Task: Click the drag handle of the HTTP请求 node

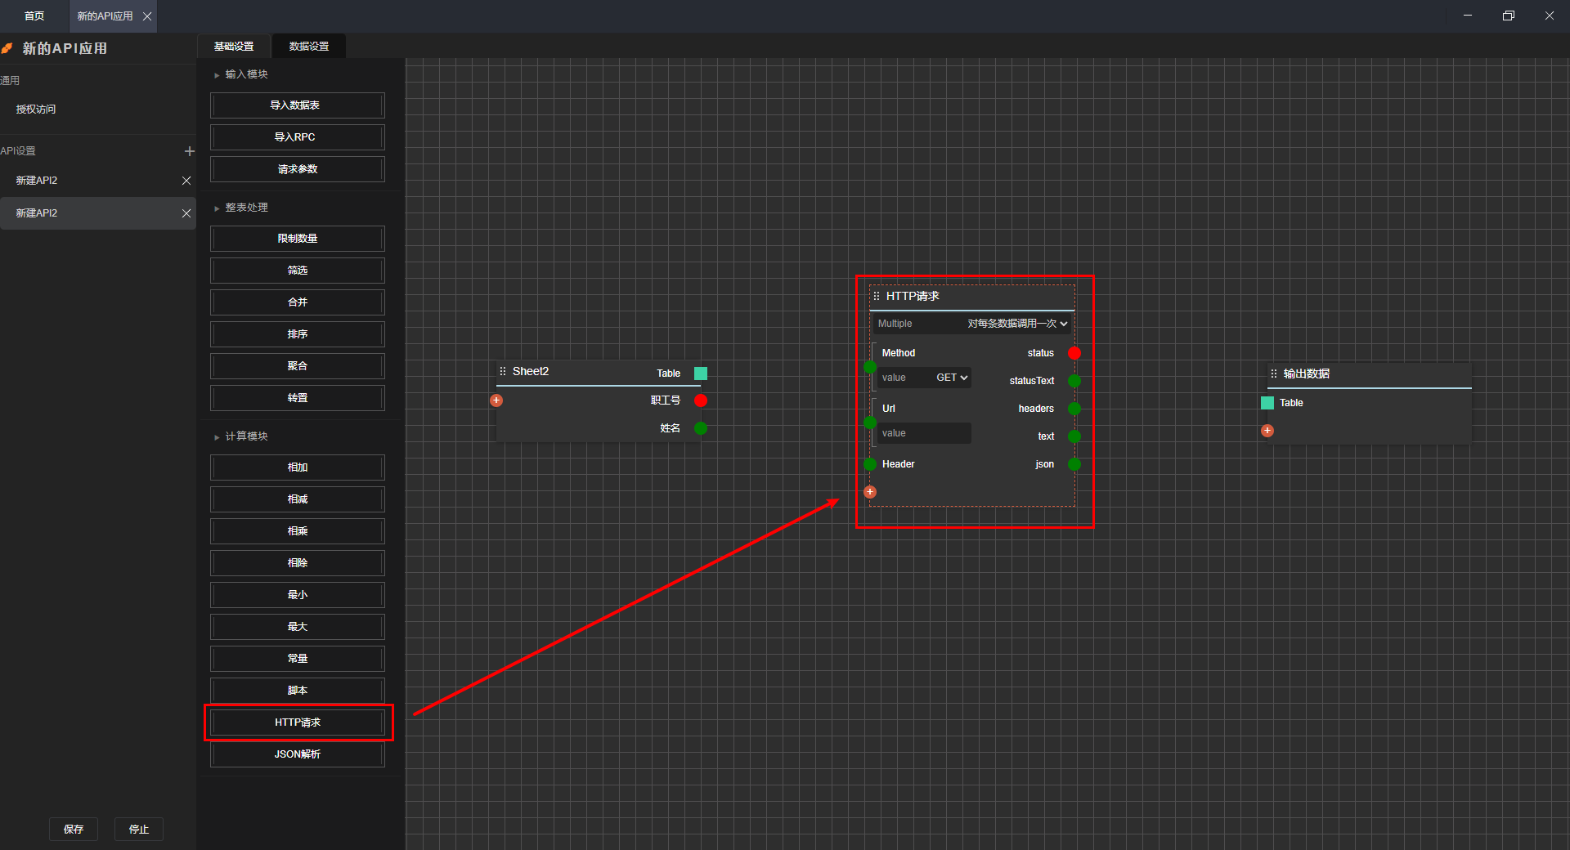Action: [877, 296]
